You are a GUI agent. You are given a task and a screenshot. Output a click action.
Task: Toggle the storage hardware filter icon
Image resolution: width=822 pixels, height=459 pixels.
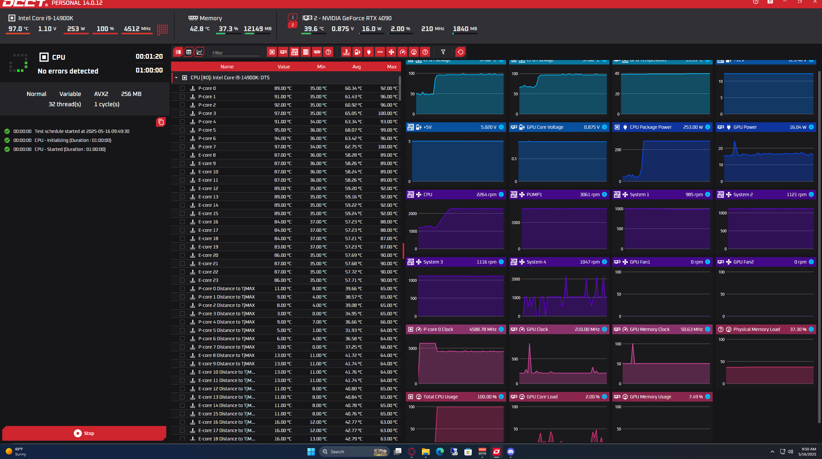point(306,52)
